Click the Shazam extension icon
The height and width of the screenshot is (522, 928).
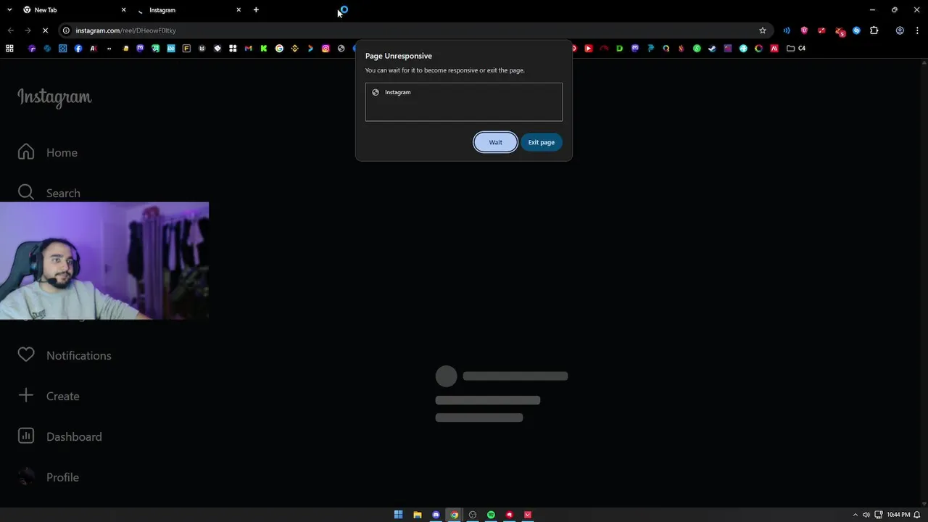click(856, 30)
